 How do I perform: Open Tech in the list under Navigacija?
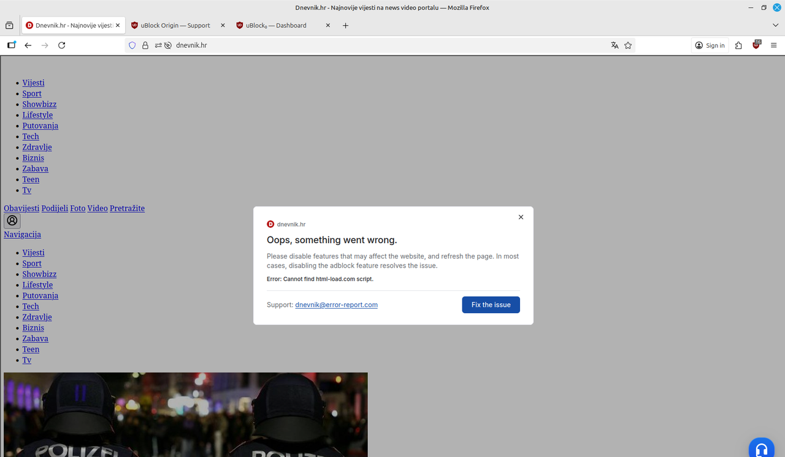tap(31, 306)
